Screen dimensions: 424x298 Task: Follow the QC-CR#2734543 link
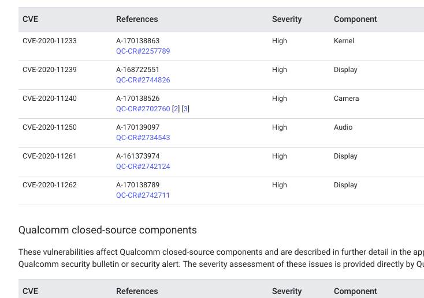click(x=143, y=138)
